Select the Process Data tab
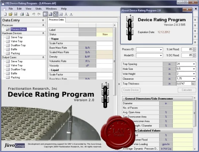 pyautogui.click(x=56, y=20)
